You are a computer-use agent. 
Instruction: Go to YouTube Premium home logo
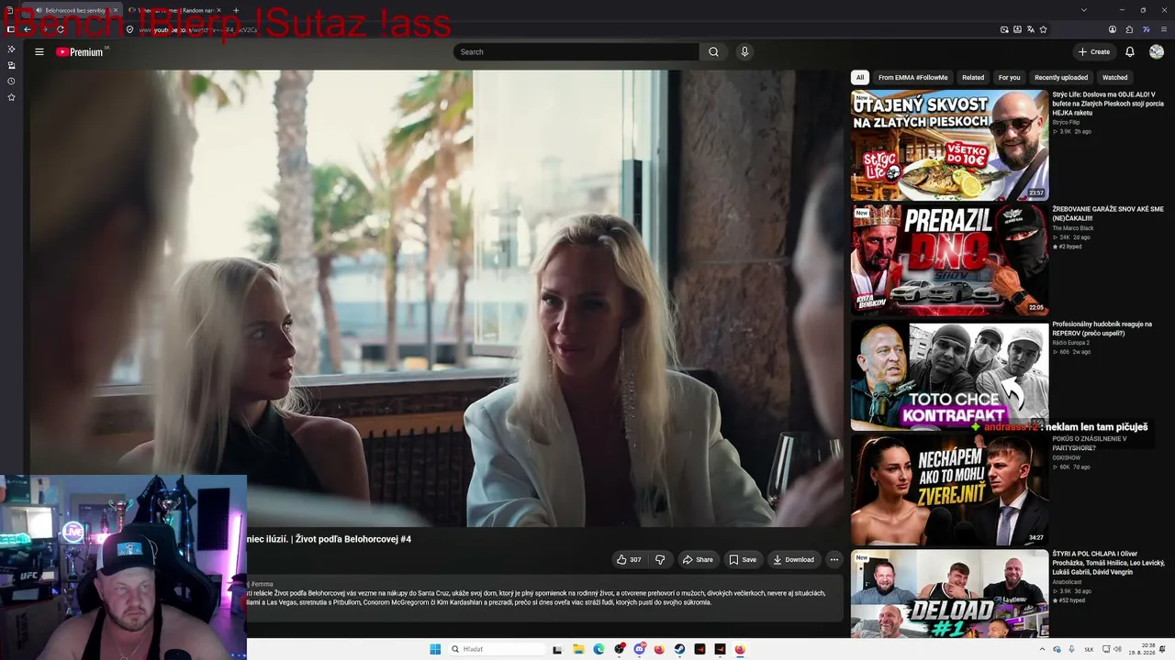pyautogui.click(x=81, y=52)
